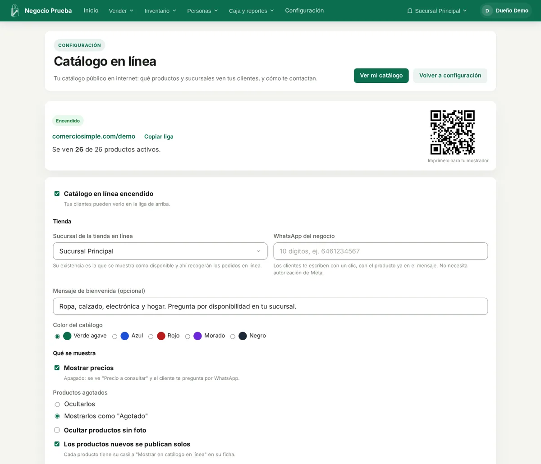The width and height of the screenshot is (541, 464).
Task: Select the Negro radio button
Action: point(233,337)
